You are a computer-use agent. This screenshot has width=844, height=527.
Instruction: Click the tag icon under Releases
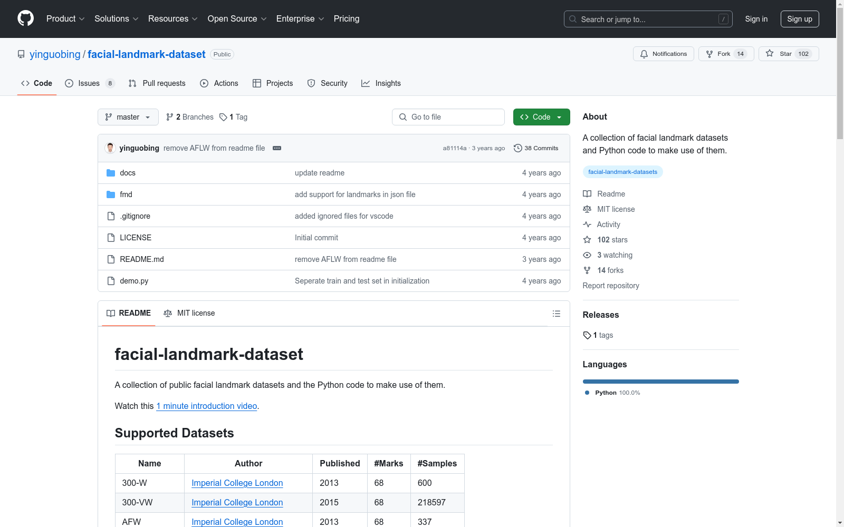click(587, 335)
